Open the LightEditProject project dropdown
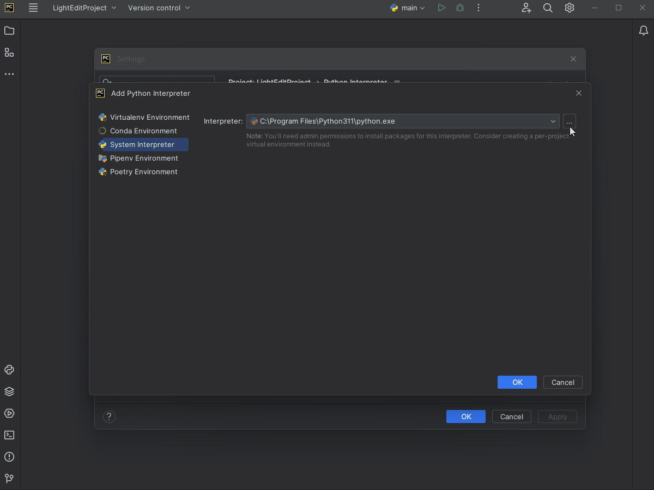Image resolution: width=654 pixels, height=490 pixels. pyautogui.click(x=84, y=8)
